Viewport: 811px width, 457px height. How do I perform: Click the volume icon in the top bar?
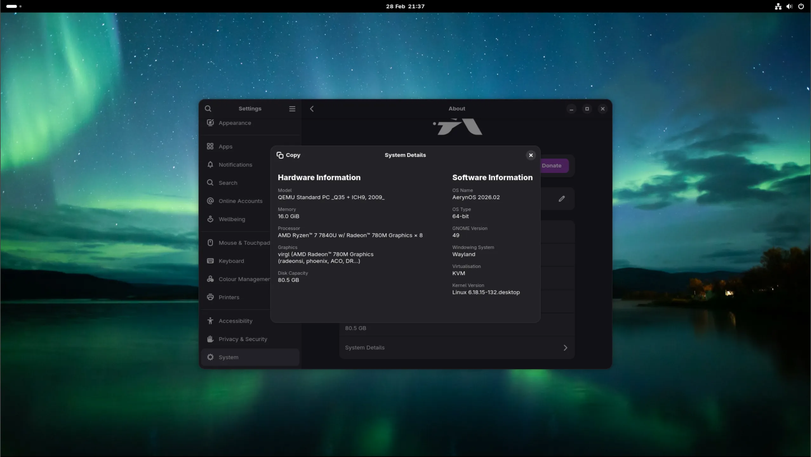789,6
